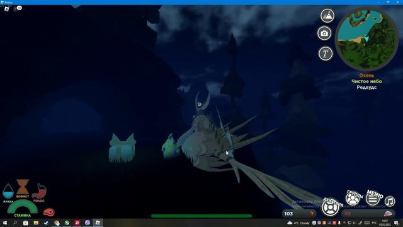
Task: Open the Действия actions wheel
Action: (331, 207)
